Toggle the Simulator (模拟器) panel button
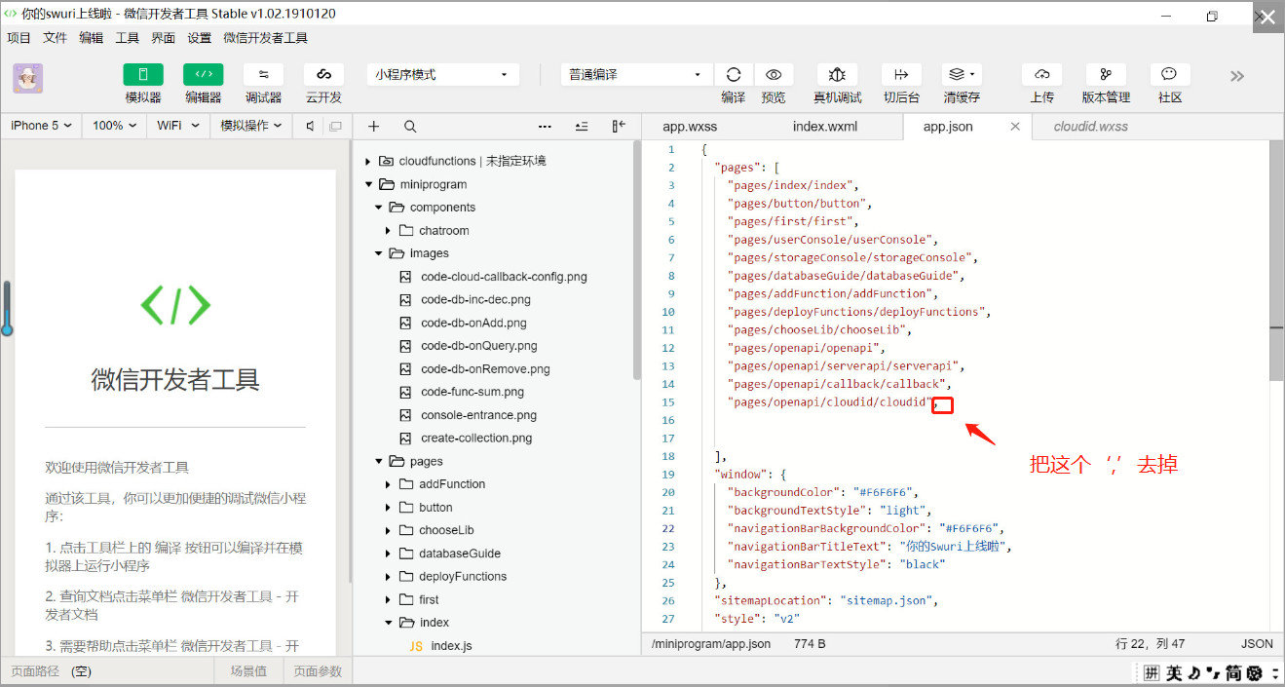The height and width of the screenshot is (687, 1285). coord(143,75)
